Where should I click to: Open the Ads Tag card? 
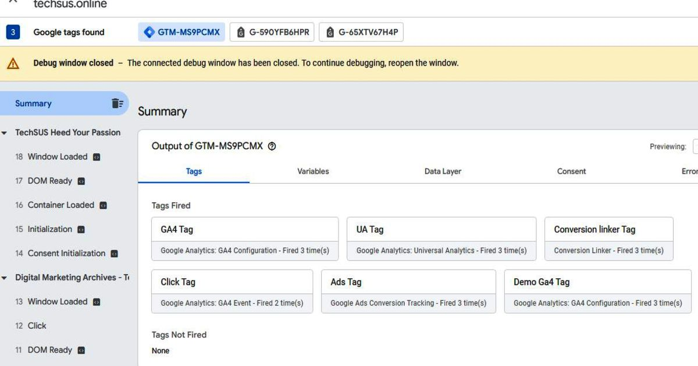(408, 291)
